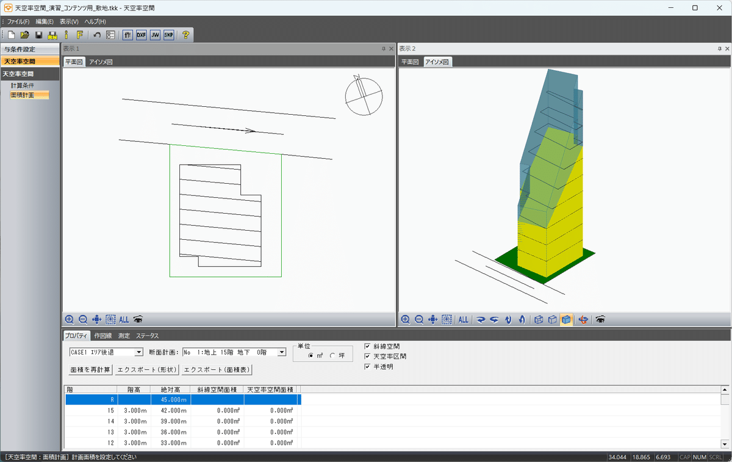Click the orange-blue rotation reset icon
Viewport: 732px width, 462px height.
[583, 319]
